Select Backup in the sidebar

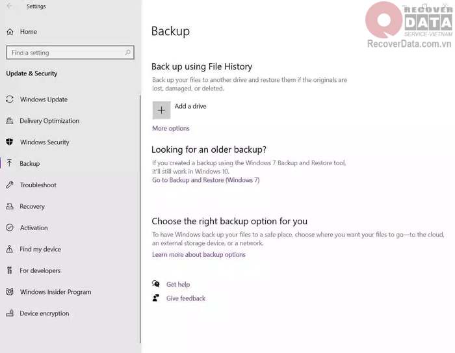pyautogui.click(x=30, y=163)
